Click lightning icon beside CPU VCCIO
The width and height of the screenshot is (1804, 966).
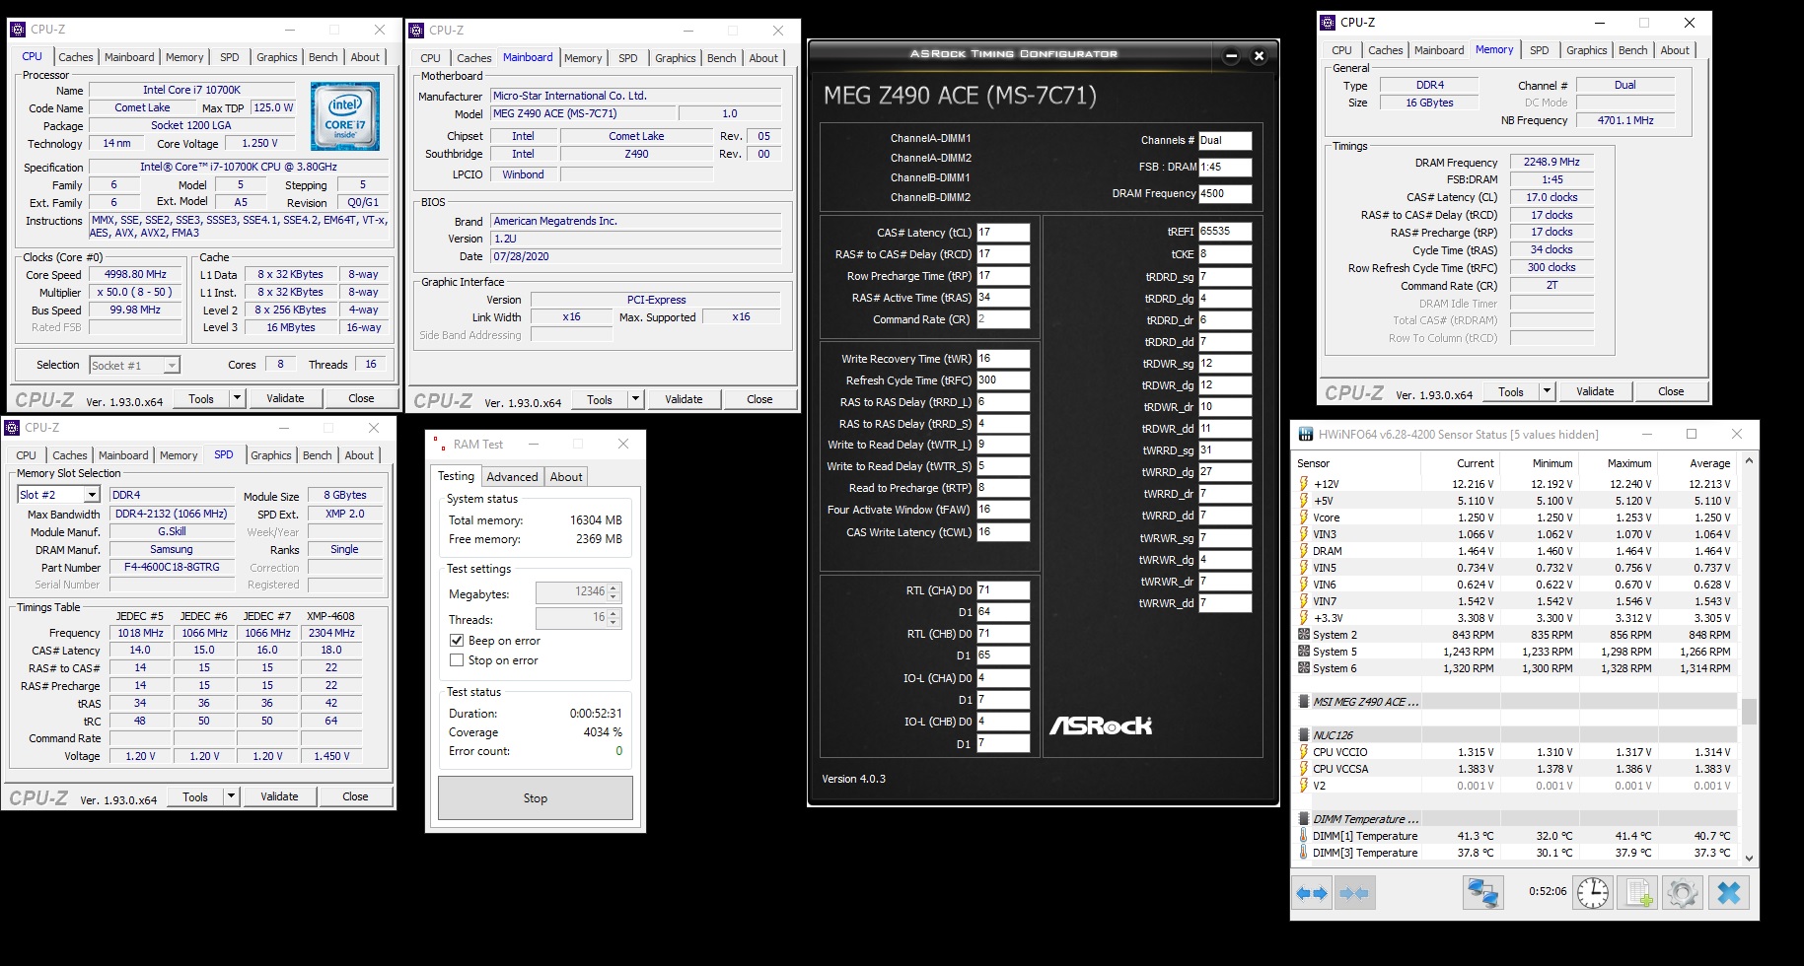click(x=1304, y=752)
